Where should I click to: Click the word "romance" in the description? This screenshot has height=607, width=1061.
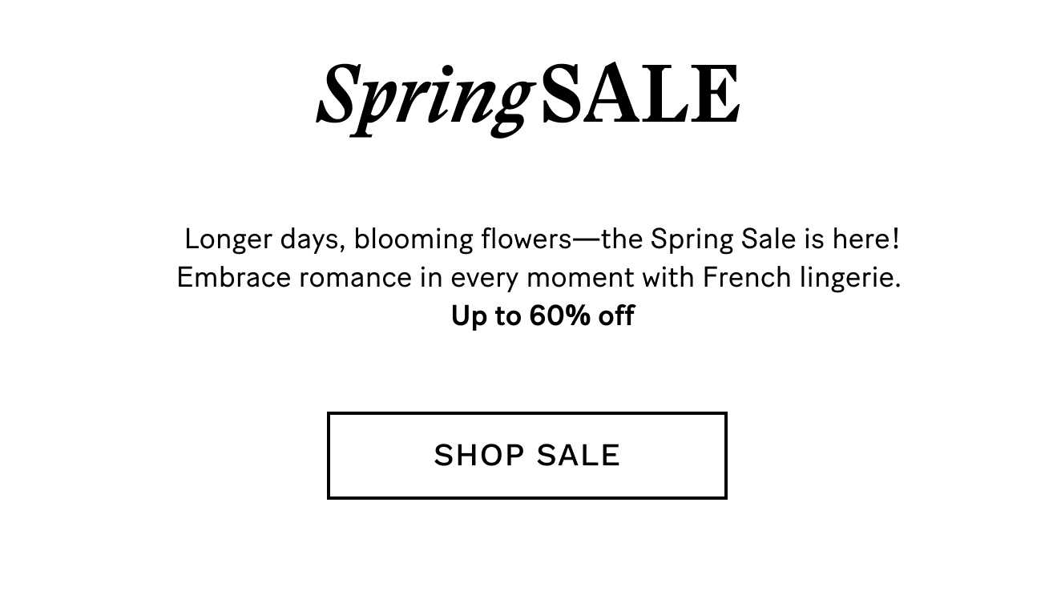click(355, 278)
